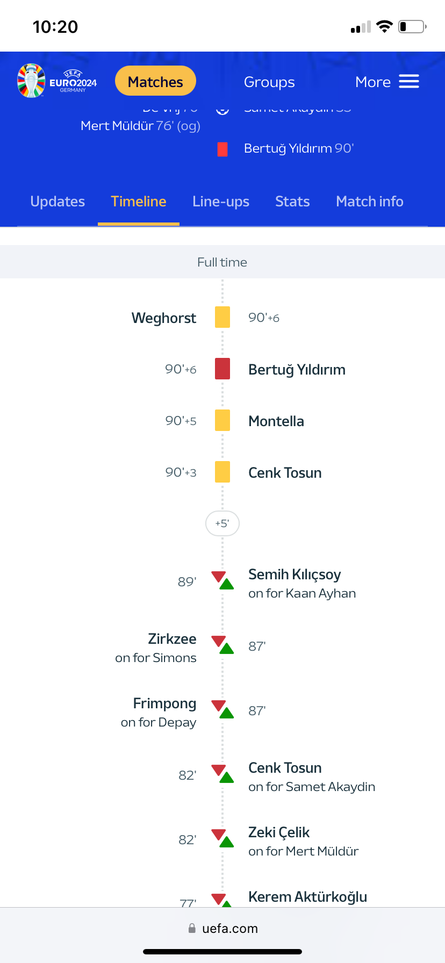Click Bertuğ Yıldırım's red card timeline icon
Image resolution: width=445 pixels, height=963 pixels.
(223, 369)
